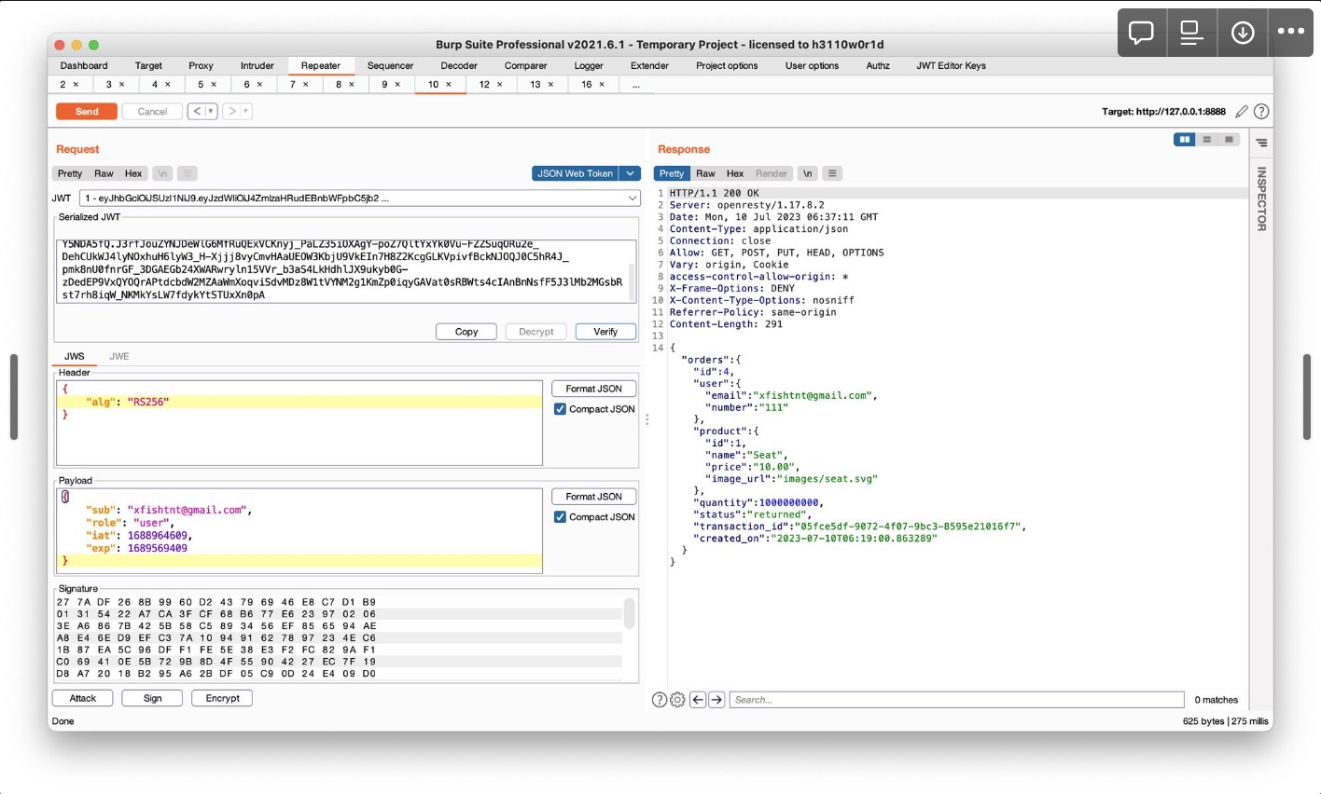Select Hex view in Request
Image resolution: width=1321 pixels, height=794 pixels.
pyautogui.click(x=133, y=173)
